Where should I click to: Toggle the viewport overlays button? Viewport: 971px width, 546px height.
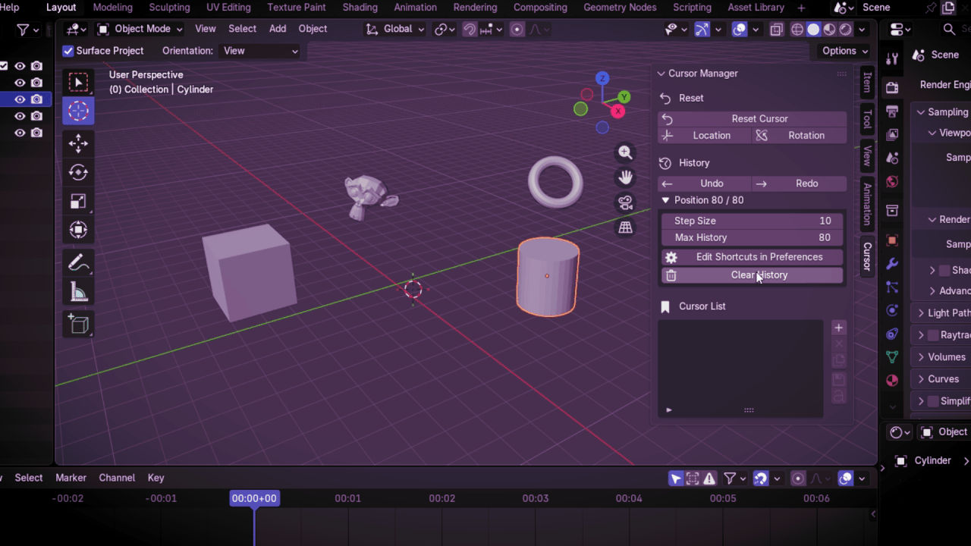click(x=740, y=30)
